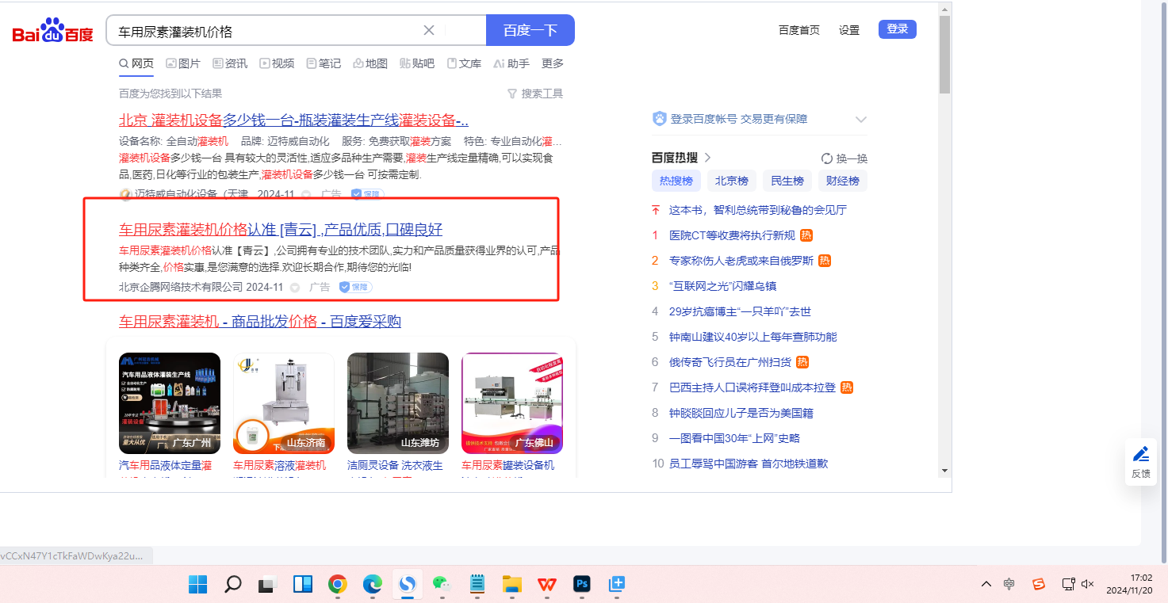Switch to the 图片 search tab

[x=183, y=63]
